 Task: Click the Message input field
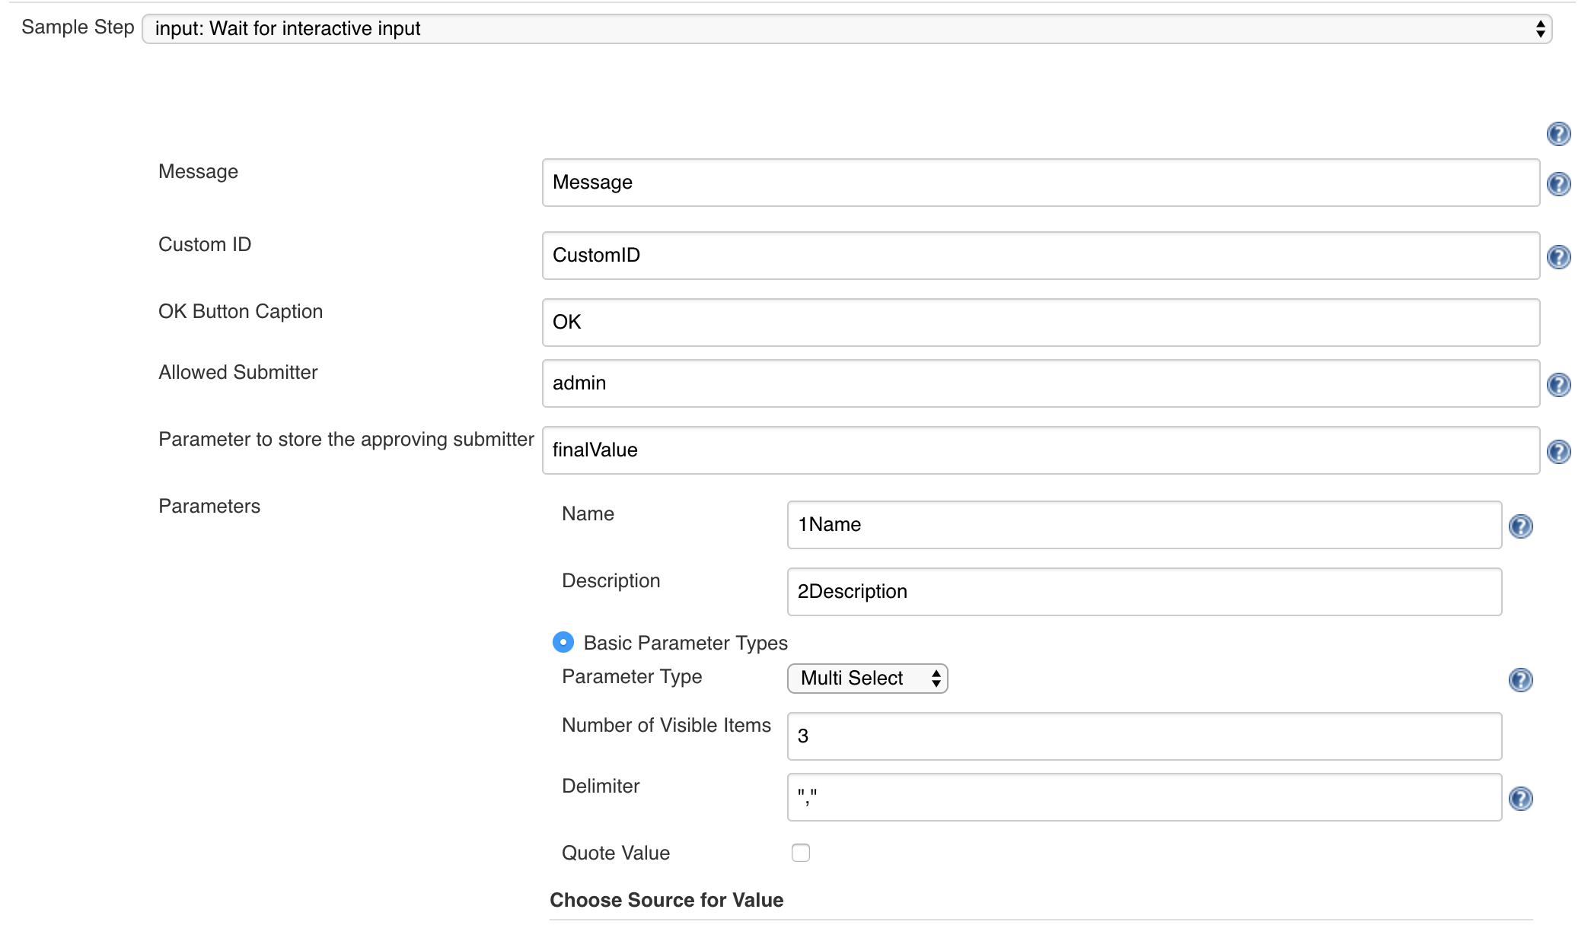[x=1039, y=182]
